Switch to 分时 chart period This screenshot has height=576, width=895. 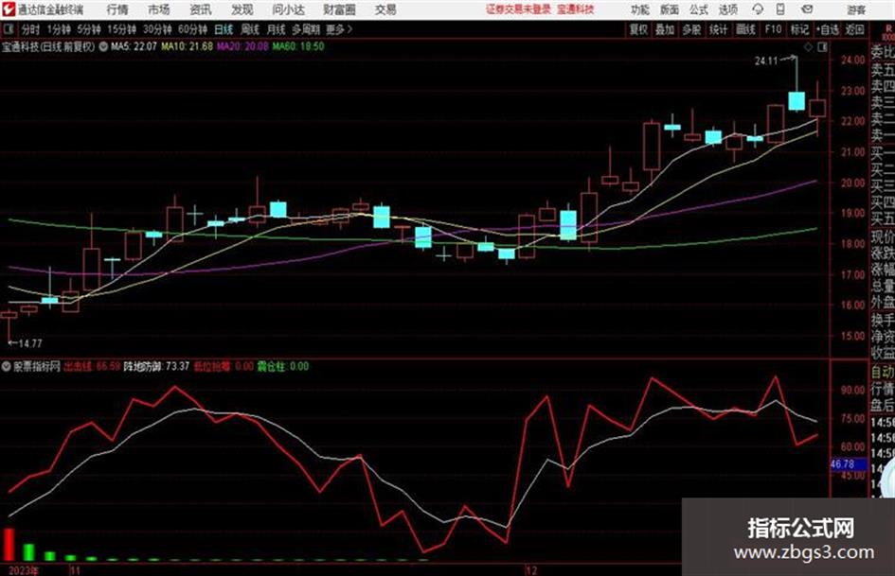click(x=31, y=29)
